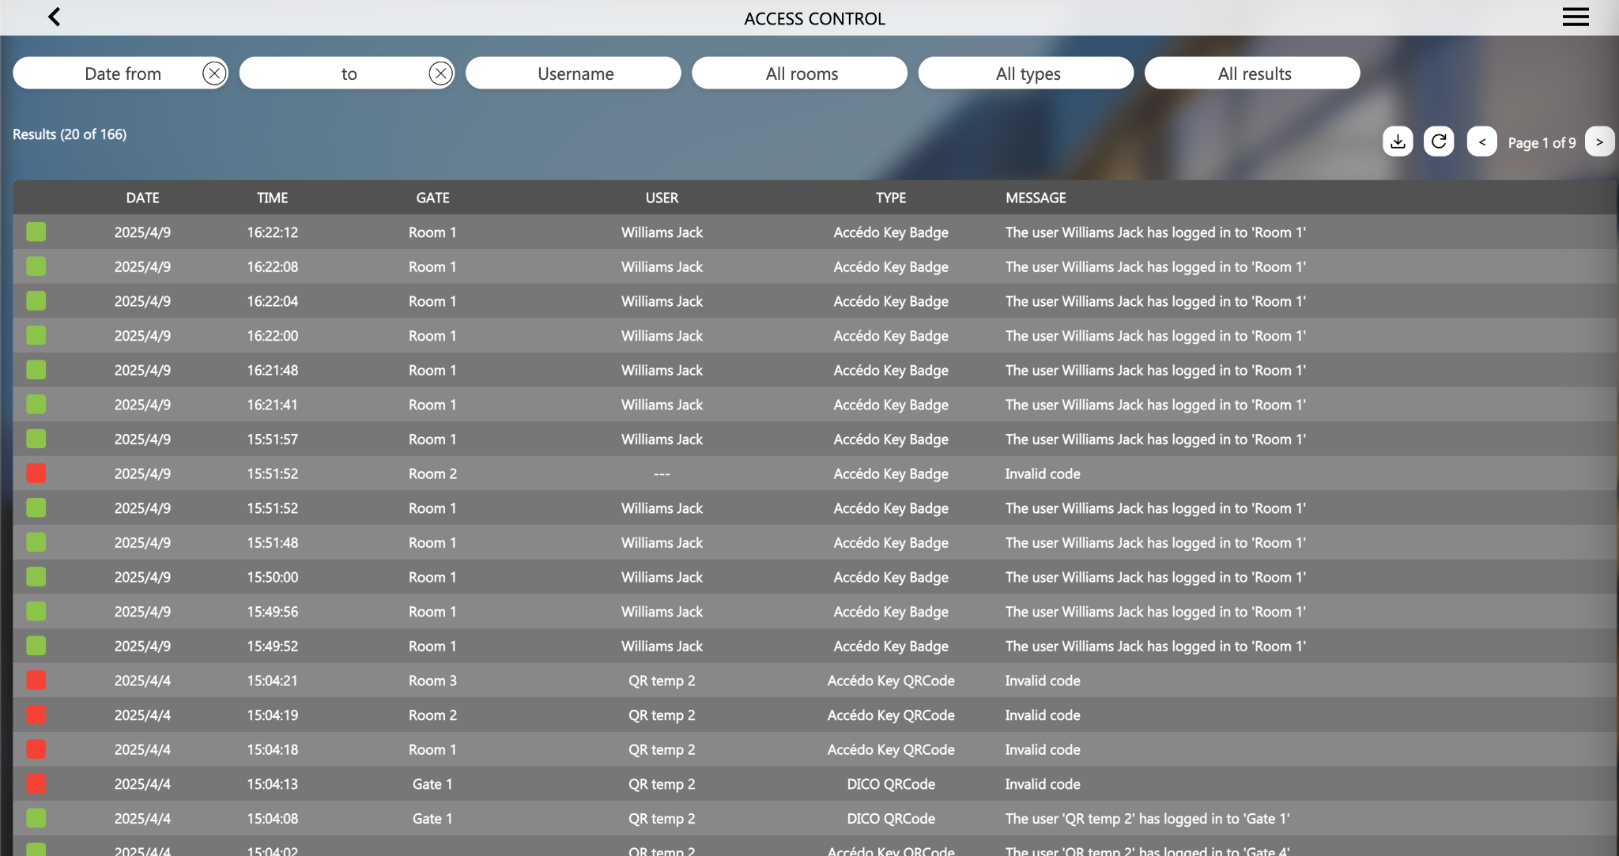Go to the next page
The height and width of the screenshot is (856, 1619).
1599,141
